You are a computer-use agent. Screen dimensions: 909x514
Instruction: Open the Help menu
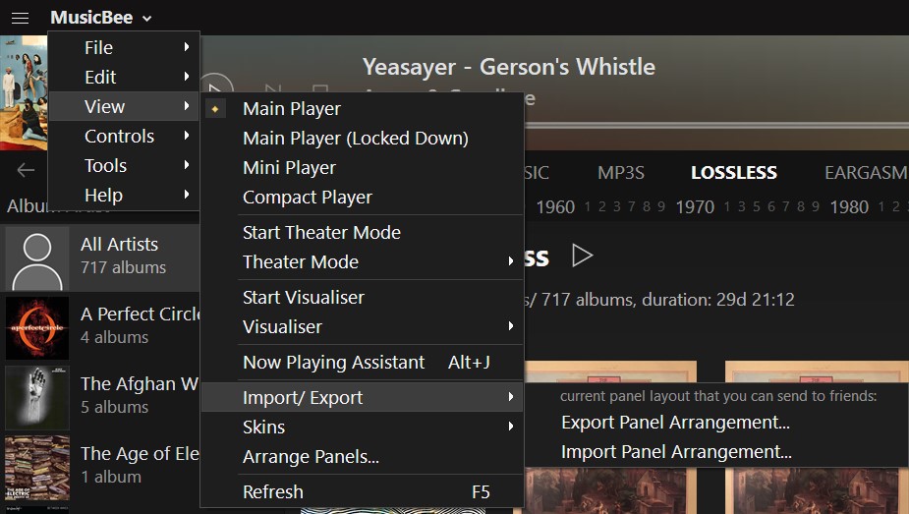click(x=124, y=196)
